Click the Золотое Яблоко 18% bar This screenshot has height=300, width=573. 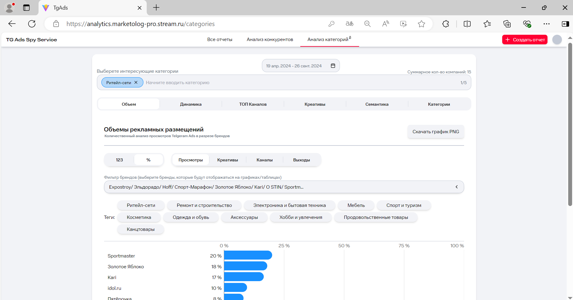coord(246,266)
